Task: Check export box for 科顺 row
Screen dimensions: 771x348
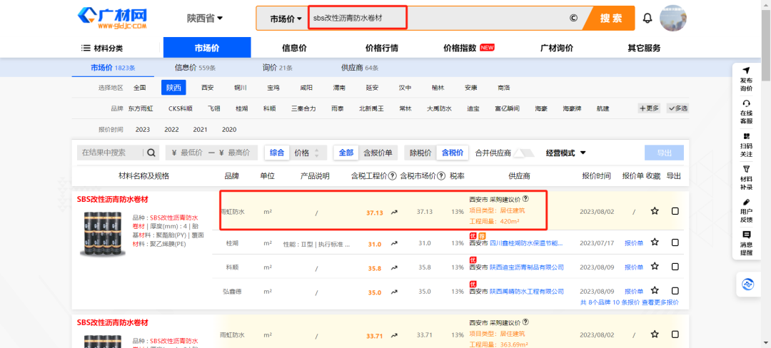Action: tap(675, 267)
